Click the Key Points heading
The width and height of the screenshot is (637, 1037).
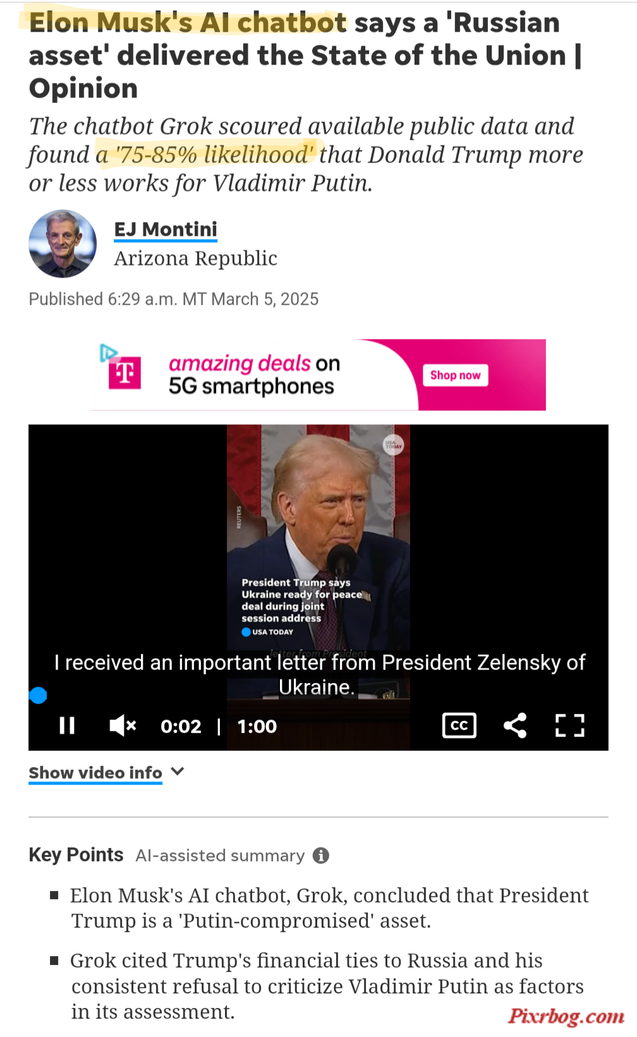(76, 855)
